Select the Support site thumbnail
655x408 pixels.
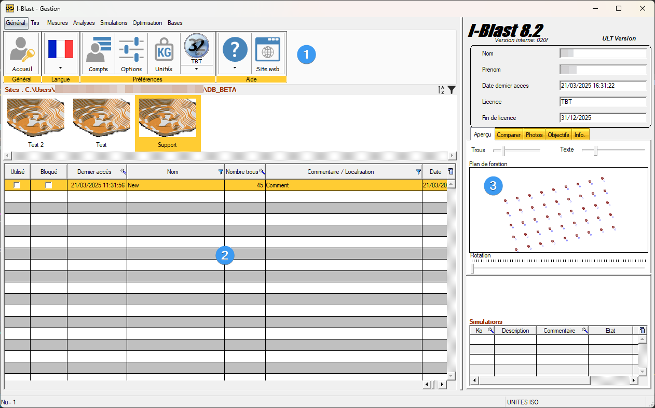click(x=168, y=124)
